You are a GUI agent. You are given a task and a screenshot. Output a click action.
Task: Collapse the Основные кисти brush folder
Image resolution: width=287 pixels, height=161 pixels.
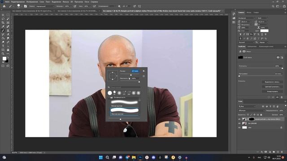pyautogui.click(x=109, y=97)
